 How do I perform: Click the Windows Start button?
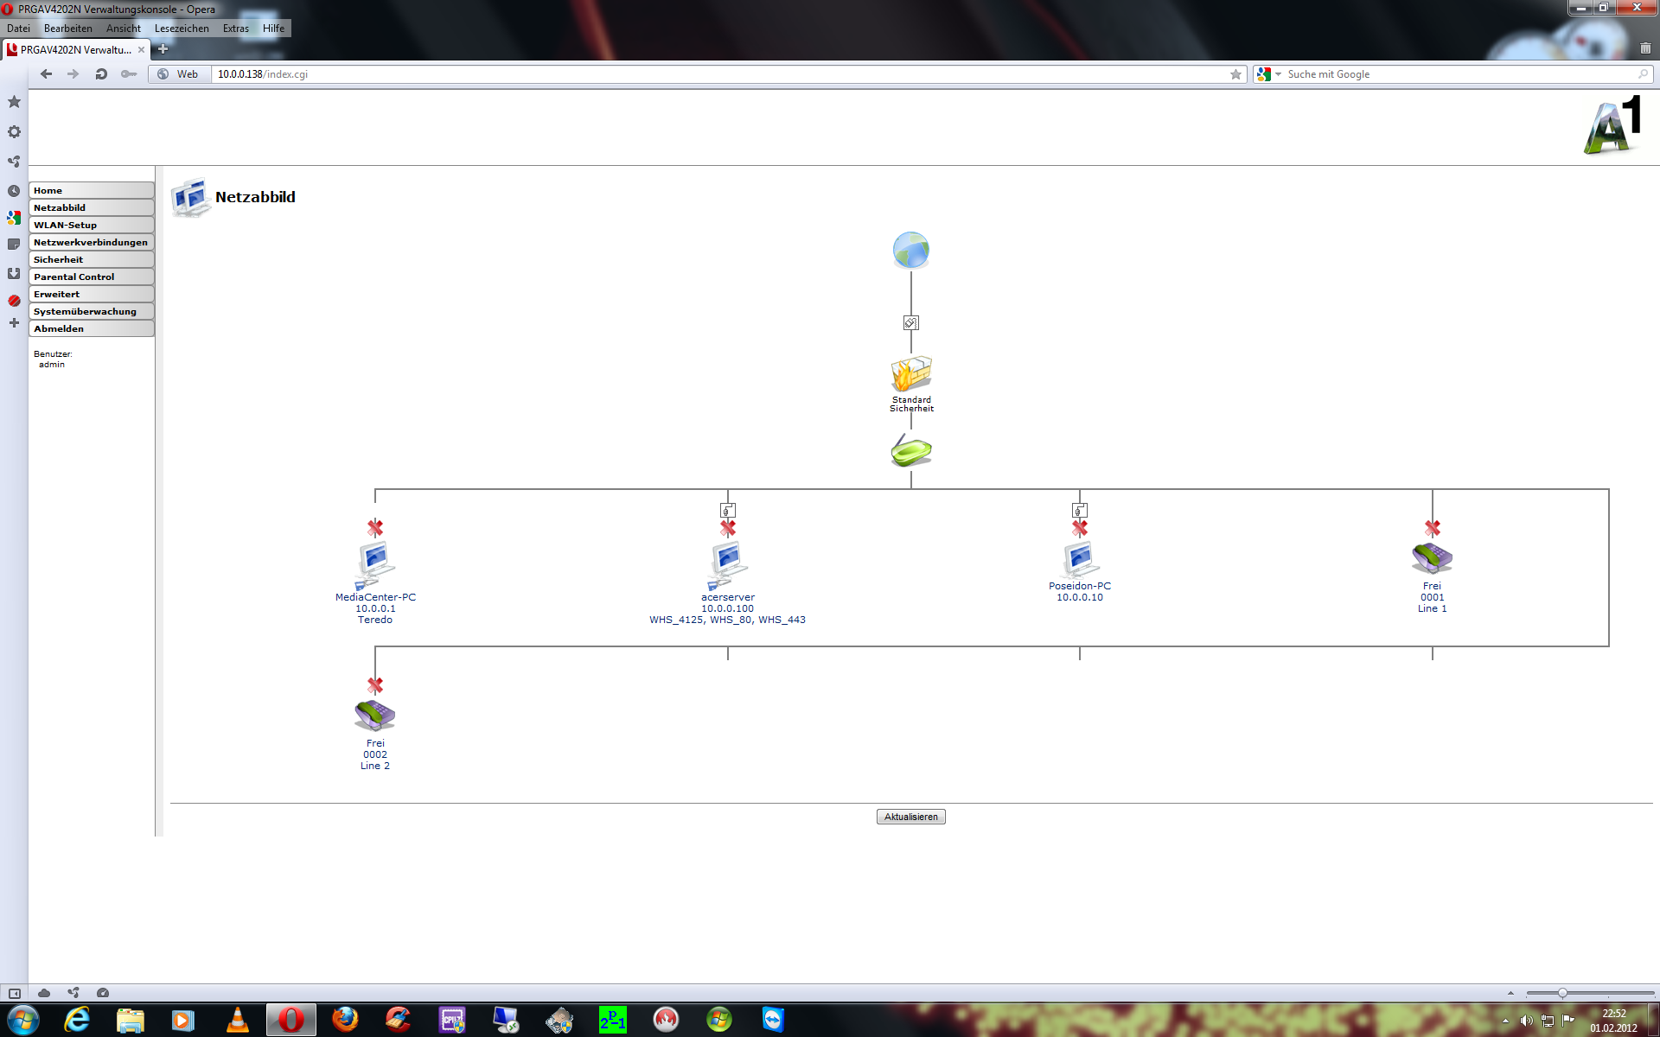(x=23, y=1020)
